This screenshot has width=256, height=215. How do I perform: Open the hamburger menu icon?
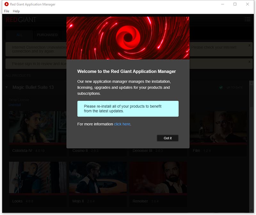tap(247, 19)
